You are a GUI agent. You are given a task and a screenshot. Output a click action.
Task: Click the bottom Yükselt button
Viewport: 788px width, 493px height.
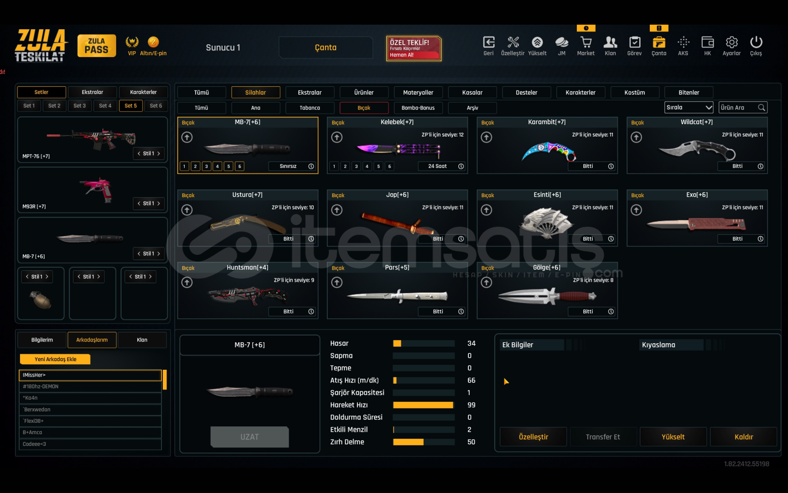click(673, 437)
